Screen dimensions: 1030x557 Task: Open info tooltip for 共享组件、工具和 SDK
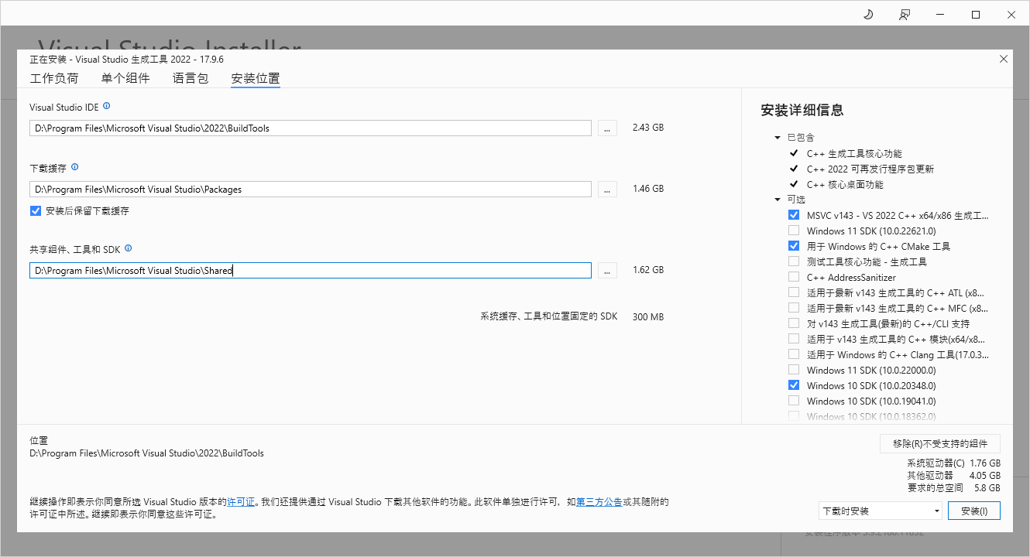pyautogui.click(x=128, y=248)
